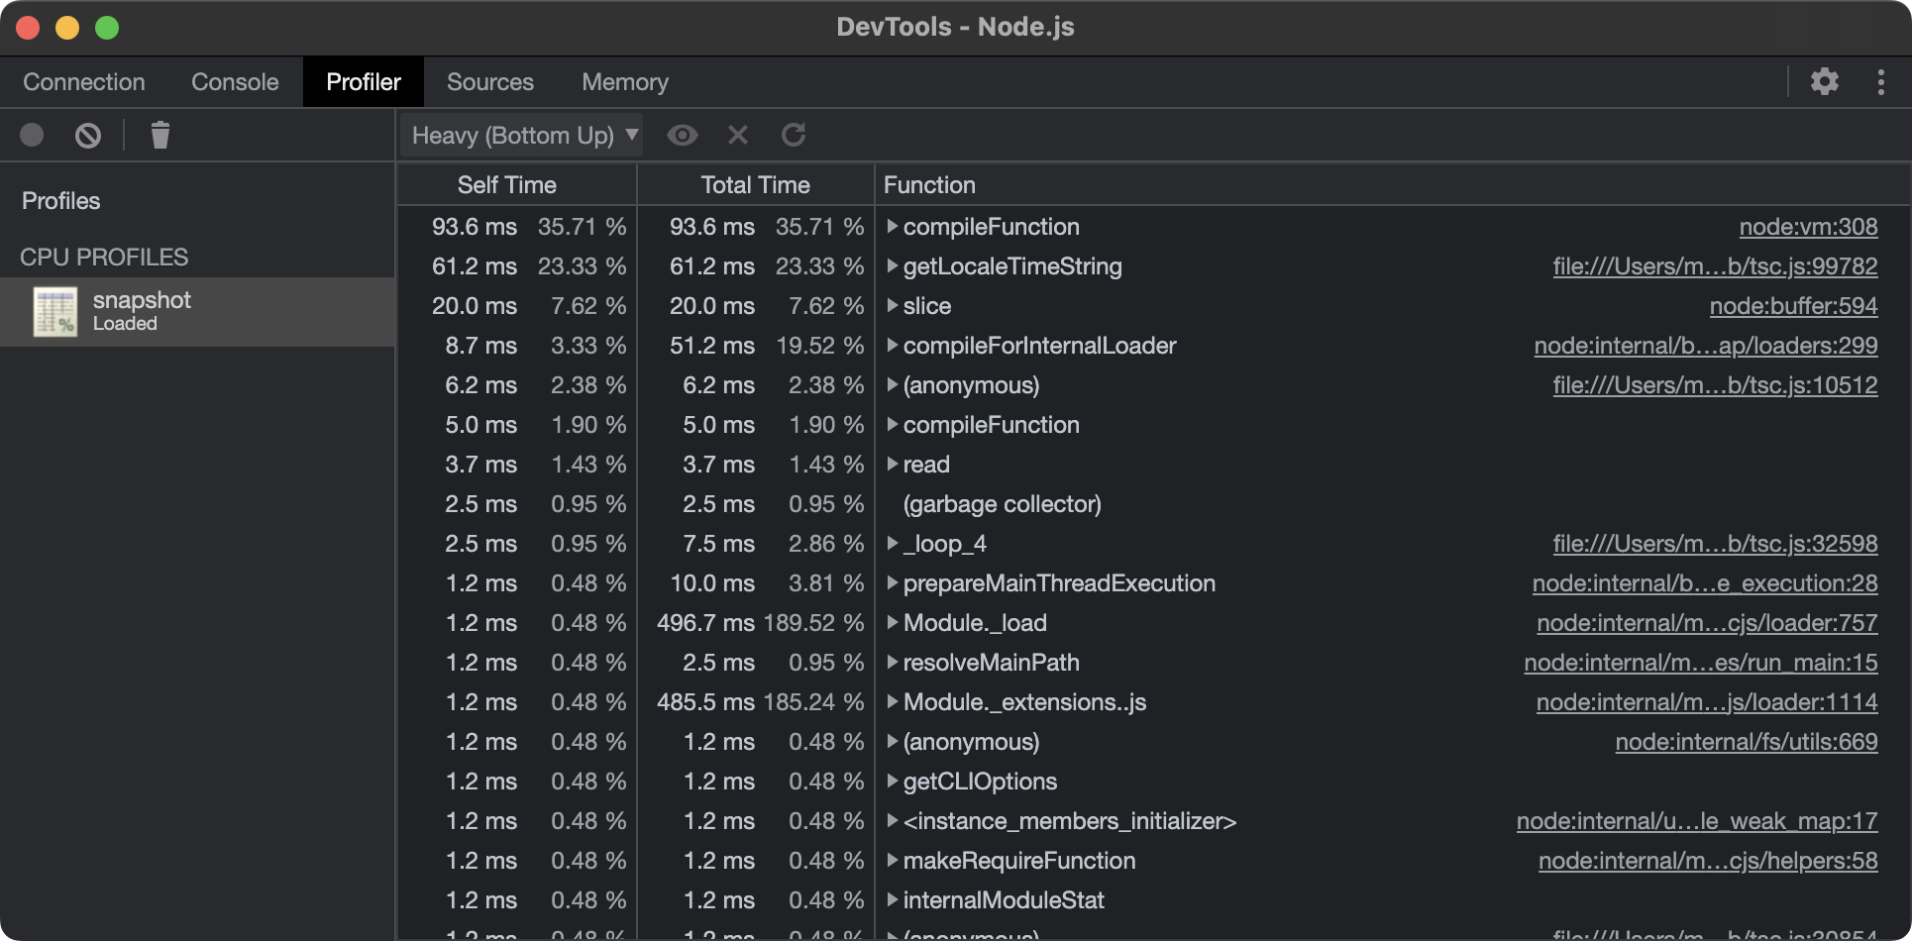Select the (garbage collector) row
1912x941 pixels.
[1002, 504]
